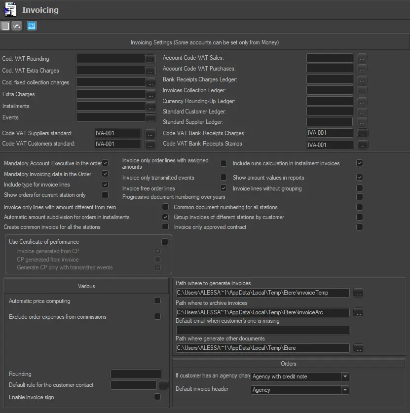Click the Rounding input field
The image size is (410, 413).
[136, 374]
